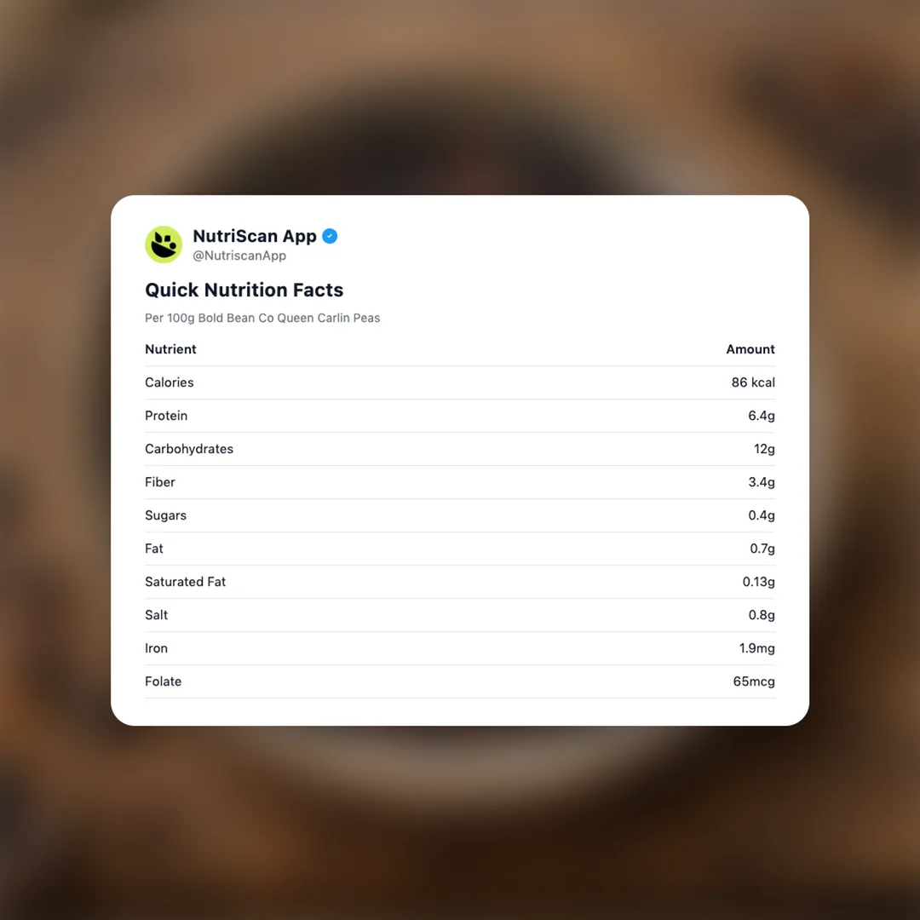Click the 6.4g protein amount
920x920 pixels.
pyautogui.click(x=762, y=416)
